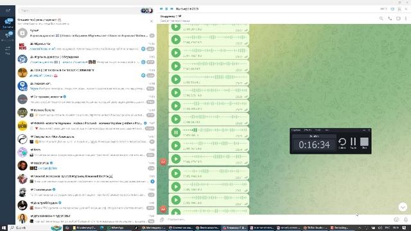The height and width of the screenshot is (231, 411).
Task: Pause the screen recording in recorder widget
Action: coord(353,142)
